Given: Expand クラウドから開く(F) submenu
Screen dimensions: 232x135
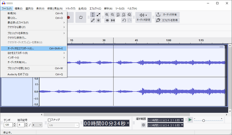Looking at the screenshot, I should [x=34, y=27].
